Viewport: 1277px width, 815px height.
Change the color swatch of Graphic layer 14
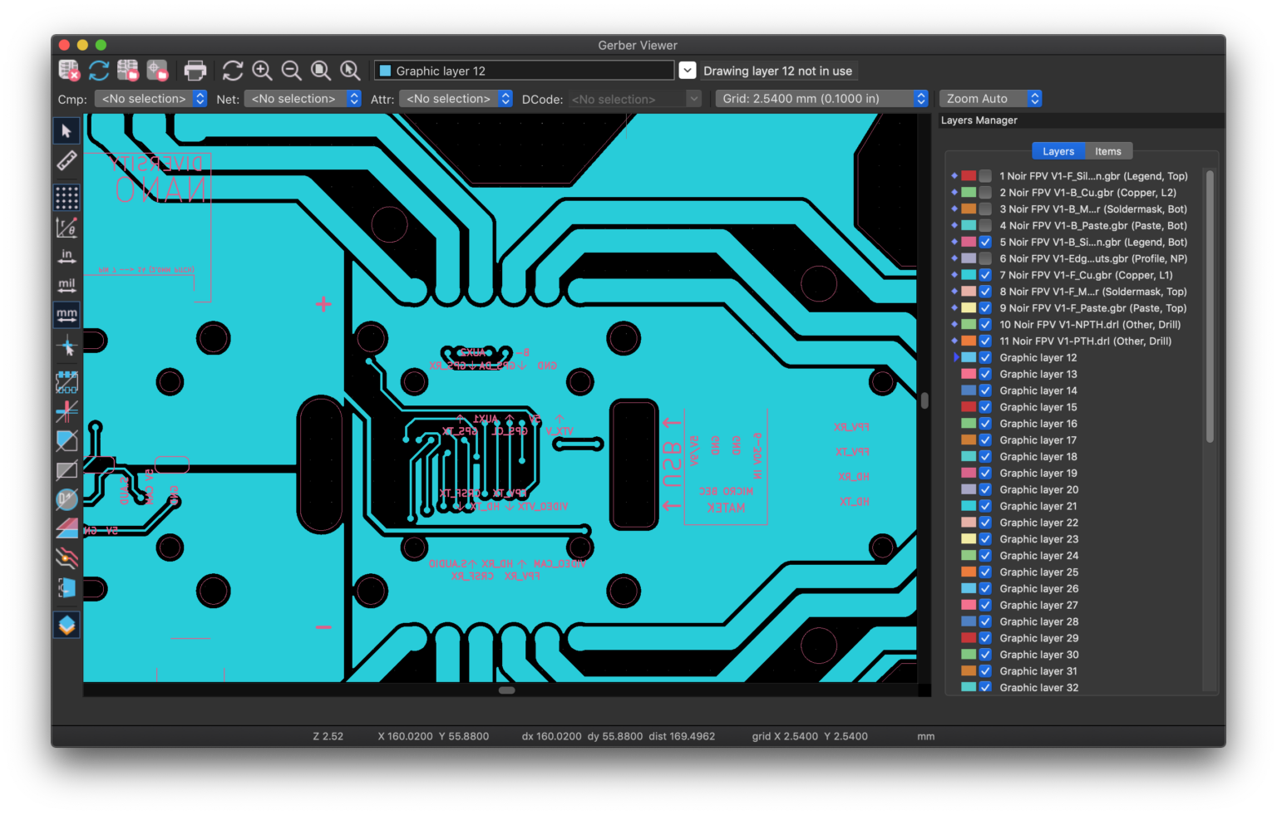coord(969,390)
